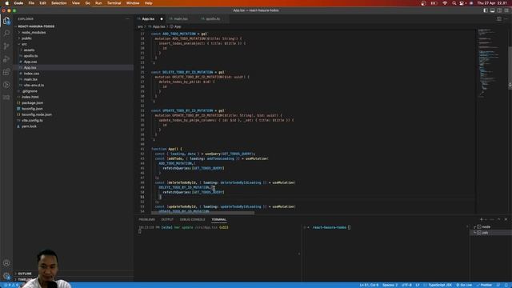Change Spaces: 2 indentation setting
The height and width of the screenshot is (288, 512).
tap(390, 285)
